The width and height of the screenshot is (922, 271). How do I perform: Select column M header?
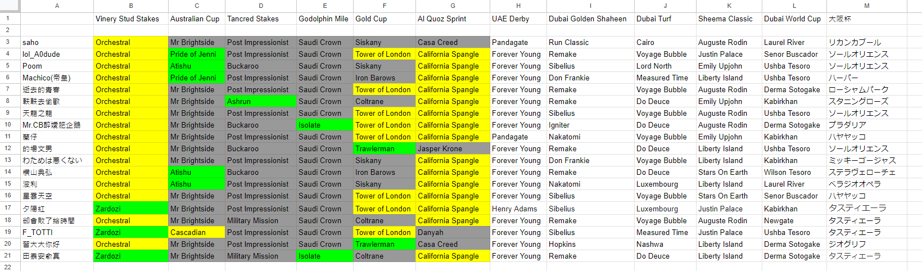(x=866, y=6)
